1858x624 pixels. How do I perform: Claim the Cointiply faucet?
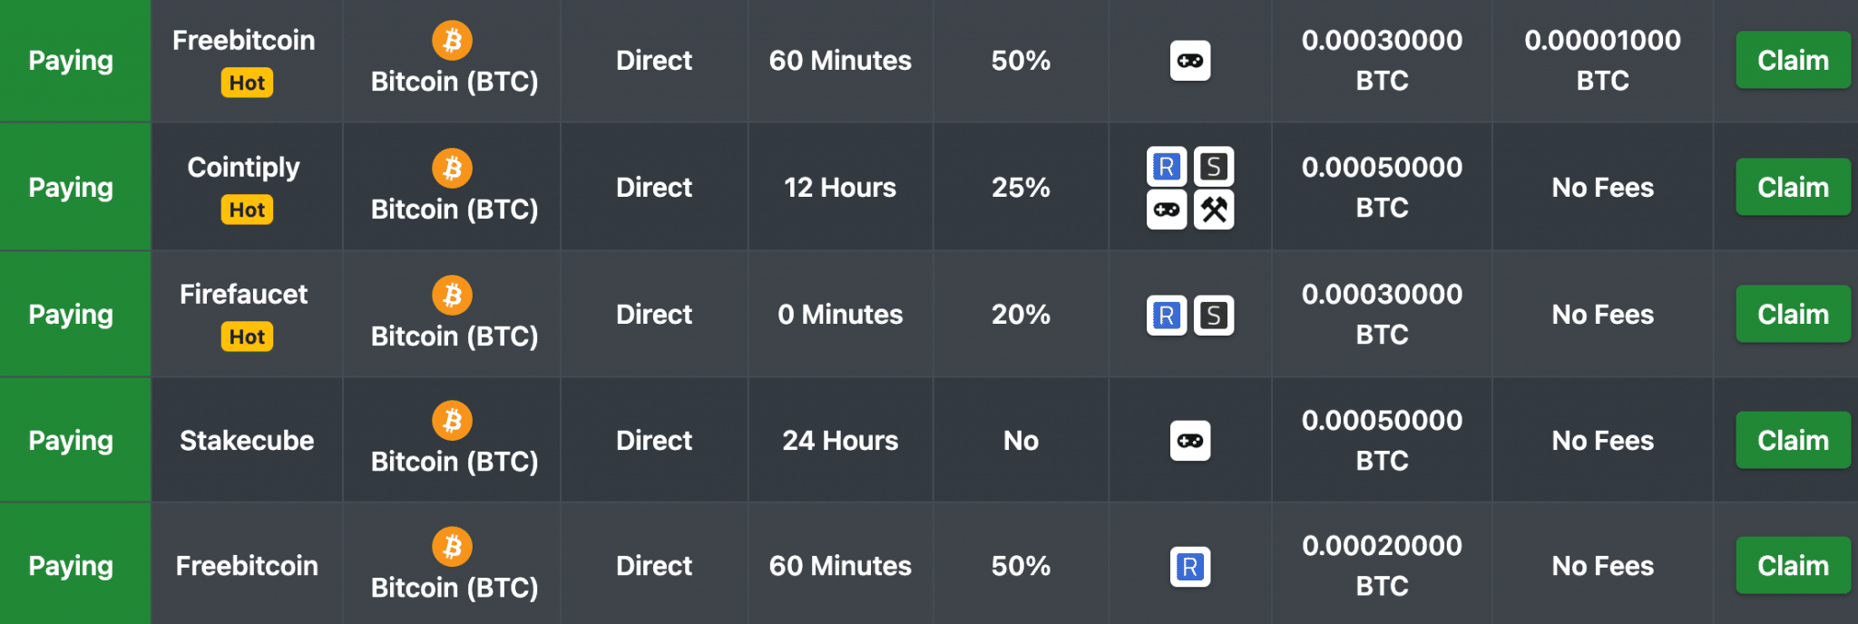(1793, 187)
